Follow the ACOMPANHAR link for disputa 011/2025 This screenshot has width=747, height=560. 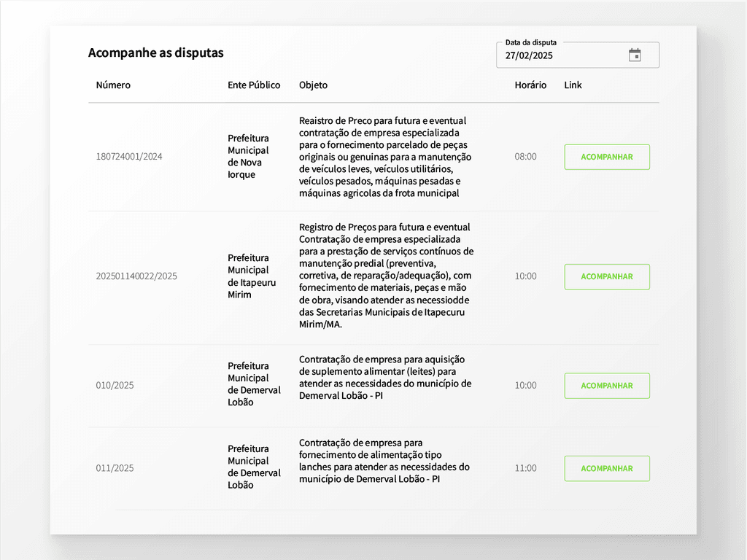tap(607, 468)
